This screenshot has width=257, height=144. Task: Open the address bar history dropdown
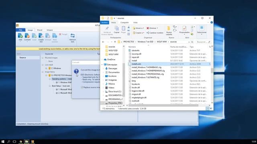[x=189, y=42]
